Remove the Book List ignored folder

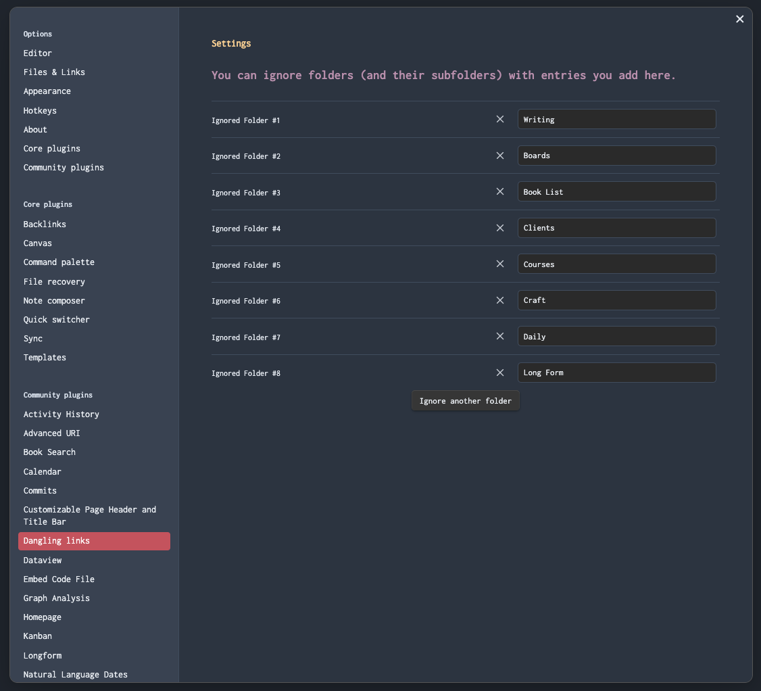(500, 191)
